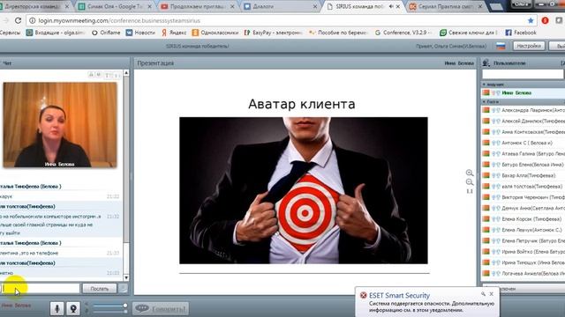Click the chat scrollbar up arrow
This screenshot has width=565, height=317.
(126, 73)
